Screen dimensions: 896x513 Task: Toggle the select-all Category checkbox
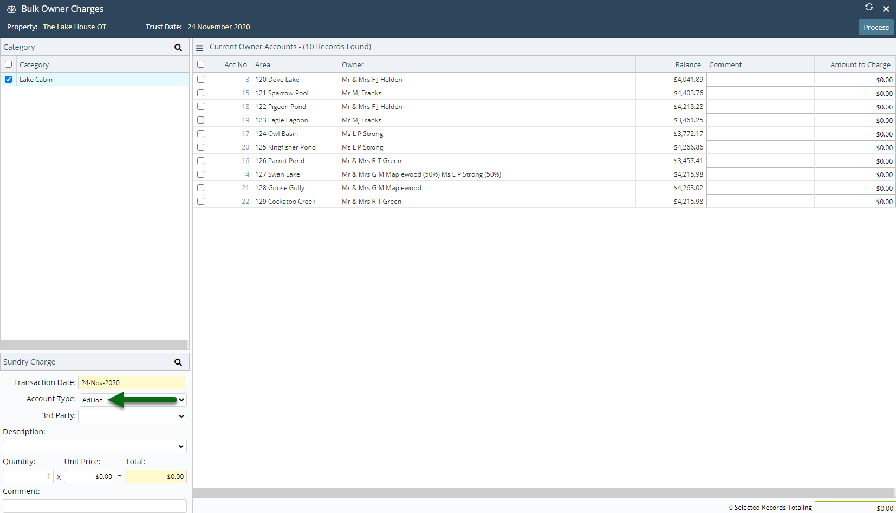pos(8,64)
